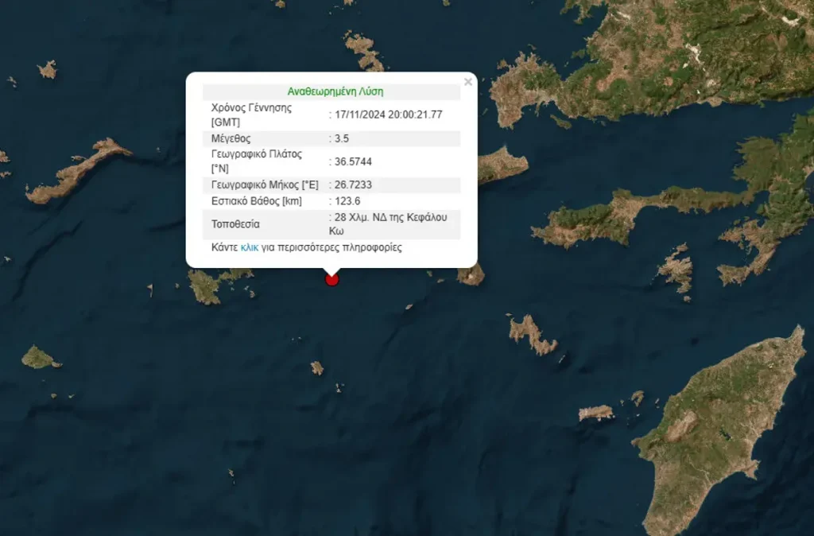
Task: Open the 'κλικ' link for more information
Action: (x=250, y=247)
